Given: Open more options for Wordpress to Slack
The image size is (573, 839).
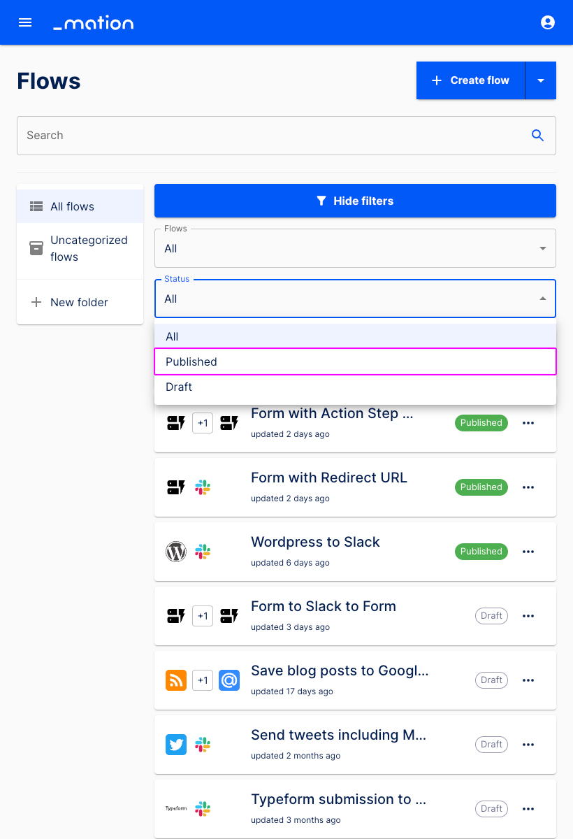Looking at the screenshot, I should [x=528, y=552].
